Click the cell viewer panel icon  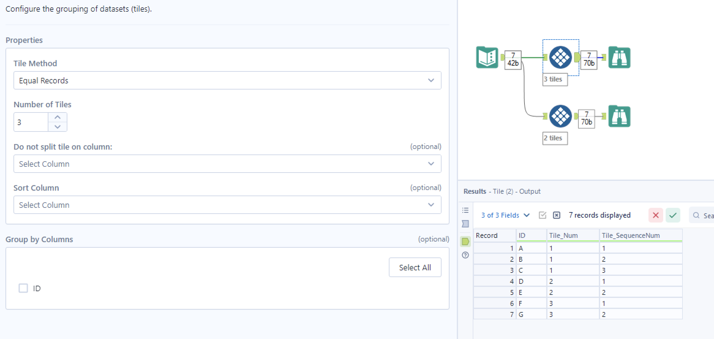coord(465,224)
